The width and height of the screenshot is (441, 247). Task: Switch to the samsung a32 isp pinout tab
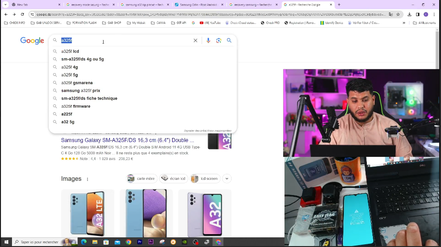tap(145, 5)
